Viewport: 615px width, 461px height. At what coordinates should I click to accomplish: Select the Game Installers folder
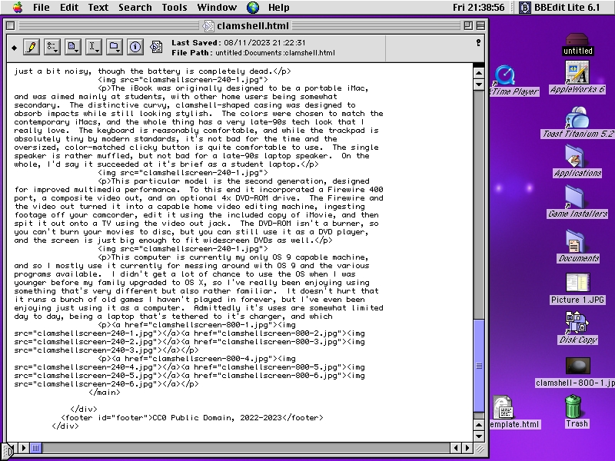pyautogui.click(x=577, y=199)
